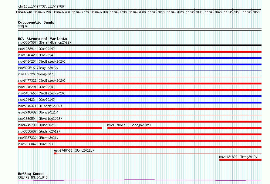Select the blue nsv6487665 variant bar
270x184 pixels.
point(140,96)
